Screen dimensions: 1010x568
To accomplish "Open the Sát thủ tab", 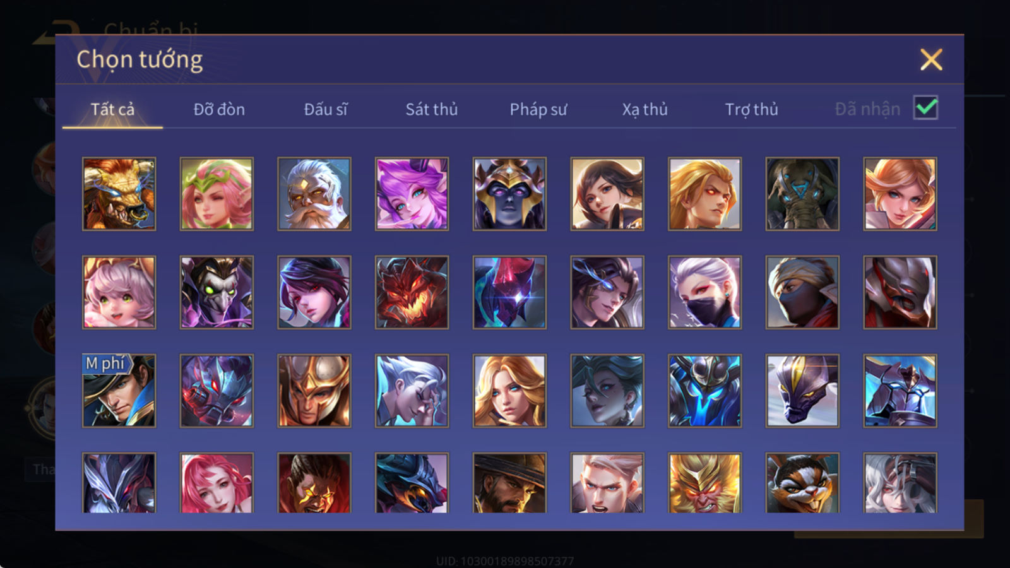I will click(431, 109).
